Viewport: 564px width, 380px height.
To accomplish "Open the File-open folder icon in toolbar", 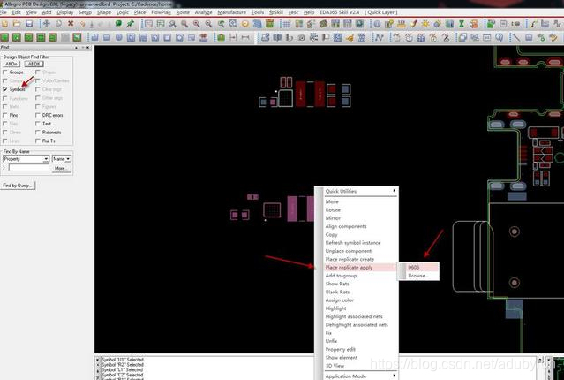I will pyautogui.click(x=17, y=24).
